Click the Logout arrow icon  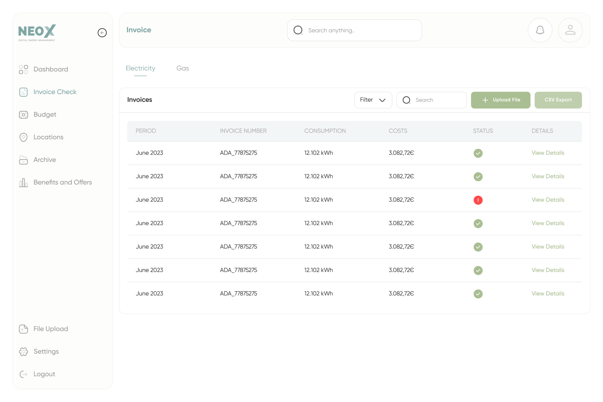tap(23, 374)
